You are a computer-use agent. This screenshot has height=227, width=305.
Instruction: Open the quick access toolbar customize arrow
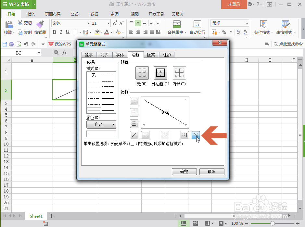pos(43,44)
